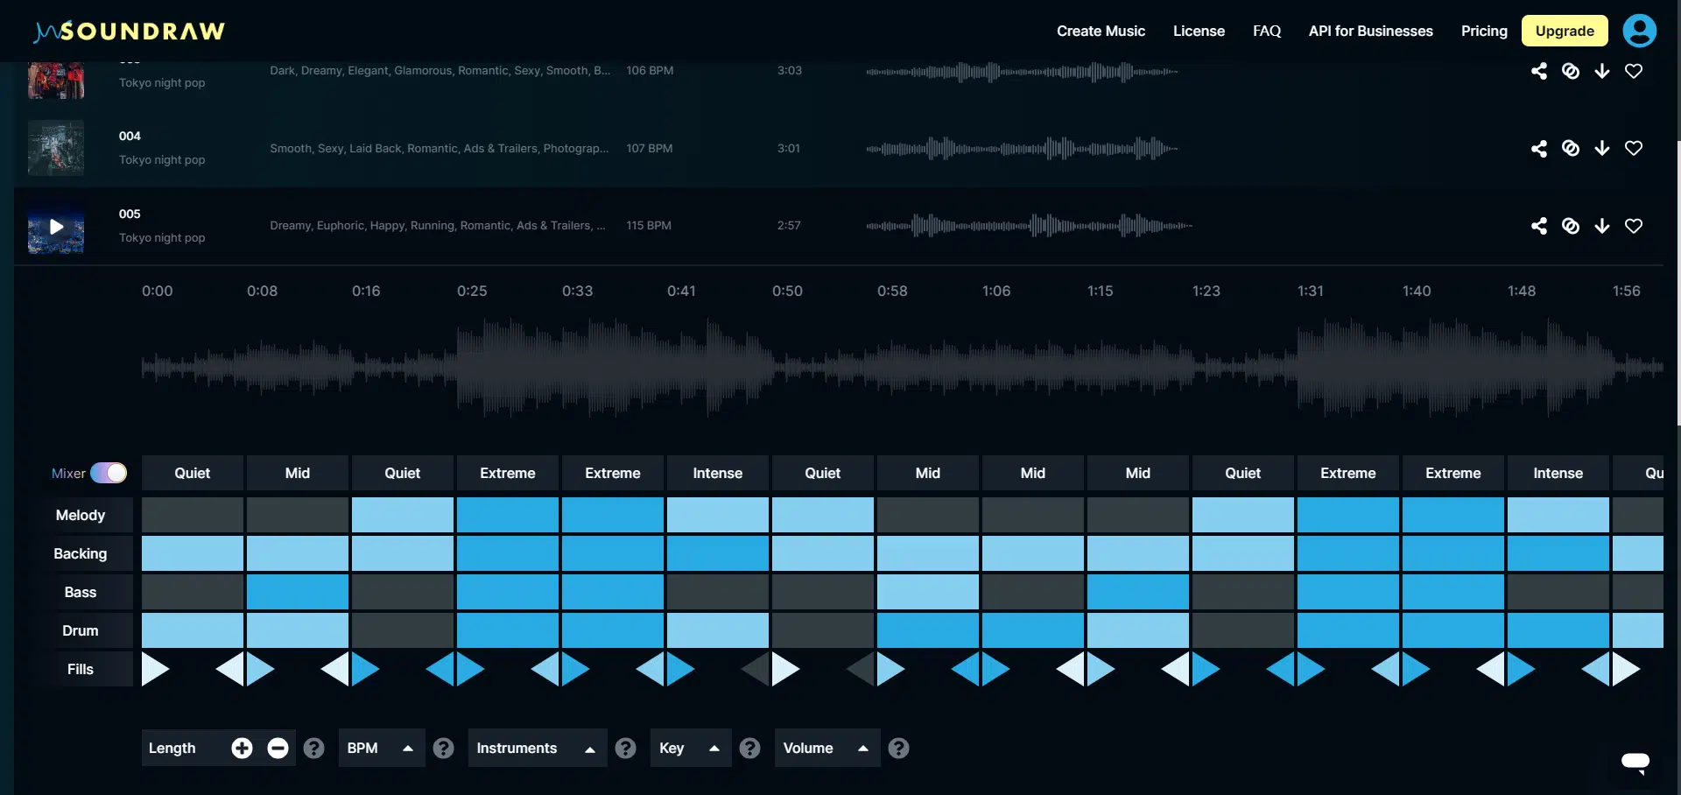
Task: Play track 005 from its thumbnail
Action: click(55, 226)
